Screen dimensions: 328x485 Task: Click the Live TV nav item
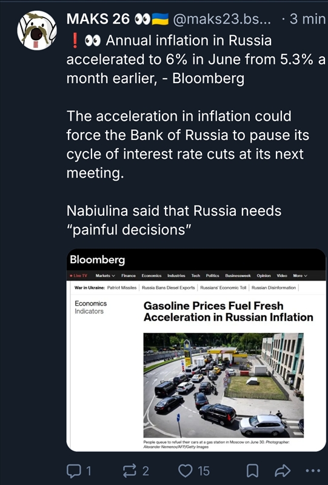pos(79,276)
